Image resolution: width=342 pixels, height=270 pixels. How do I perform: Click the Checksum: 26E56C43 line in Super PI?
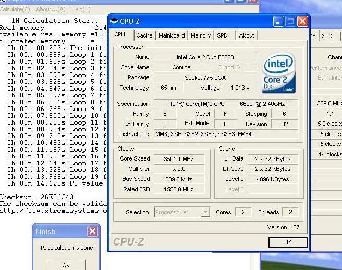[x=36, y=197]
